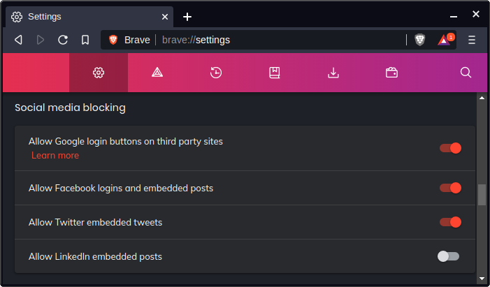Open the Bookmarks book icon

point(275,73)
